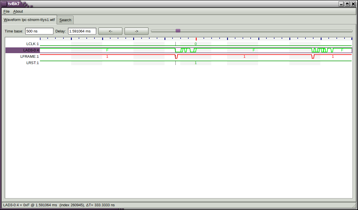358x210 pixels.
Task: Click the right arrow '->' button
Action: 136,31
